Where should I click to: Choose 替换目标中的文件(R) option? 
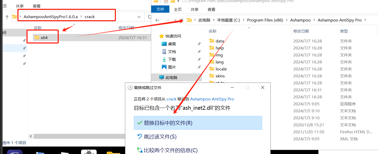(x=198, y=123)
